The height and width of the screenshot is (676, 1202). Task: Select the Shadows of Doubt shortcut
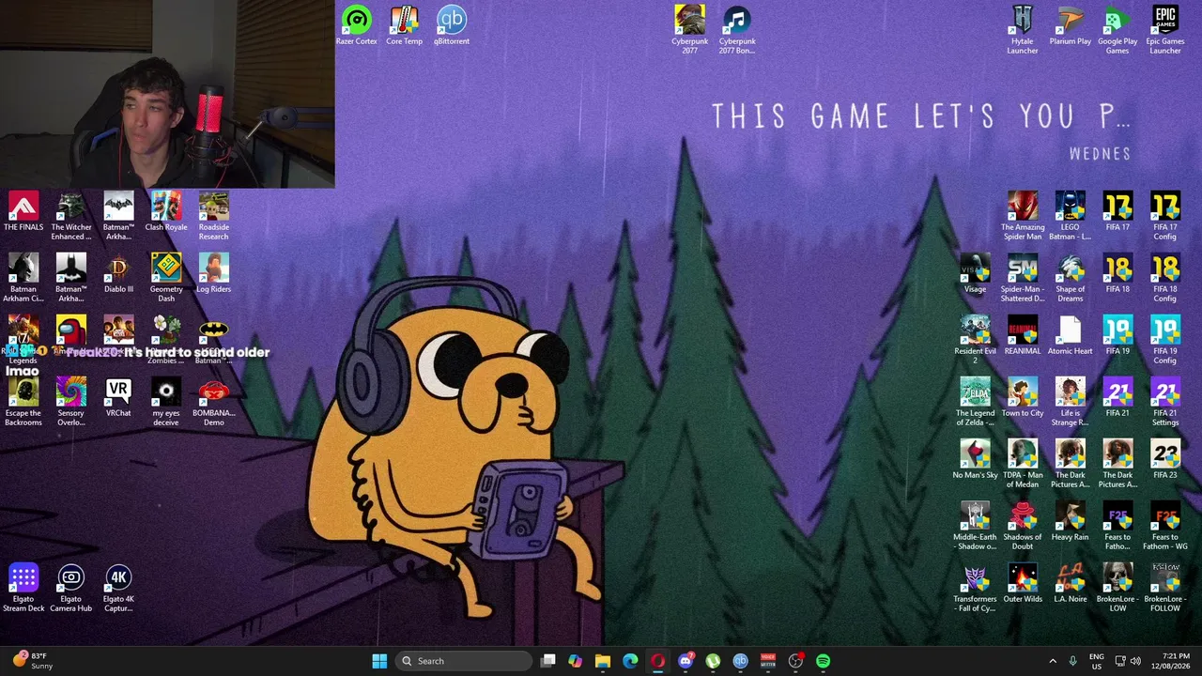(1023, 526)
